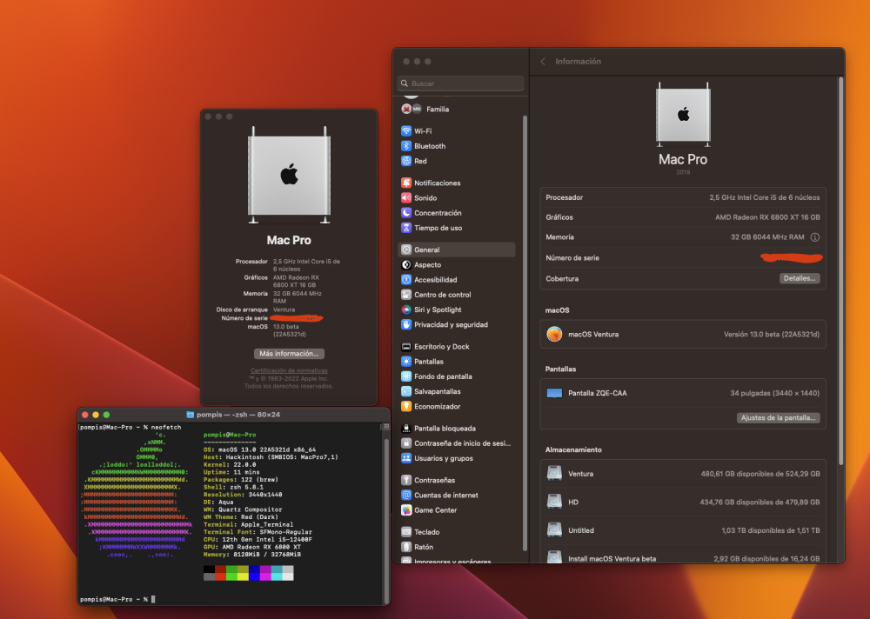Click macOS Ventura logo icon
Image resolution: width=870 pixels, height=619 pixels.
(554, 334)
